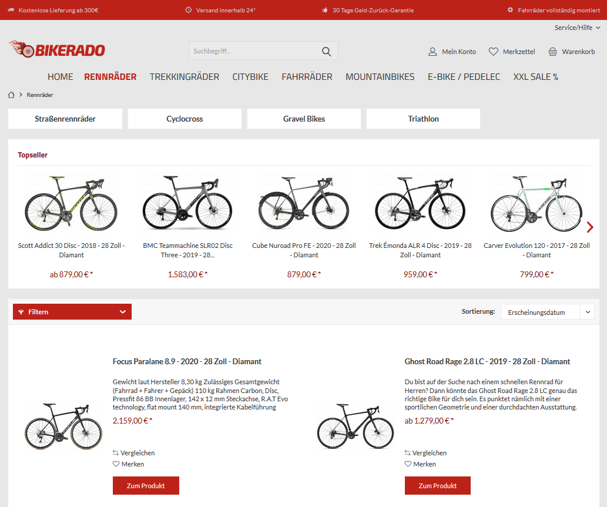The height and width of the screenshot is (507, 607).
Task: Click Rennräder breadcrumb link
Action: click(40, 95)
